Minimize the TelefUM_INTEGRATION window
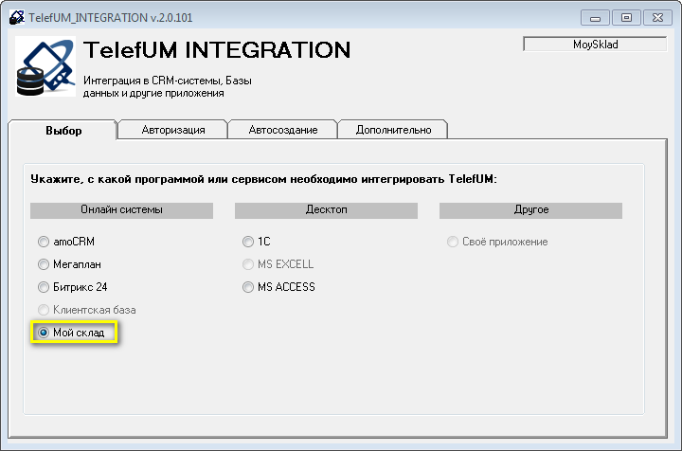Image resolution: width=682 pixels, height=451 pixels. [x=596, y=18]
